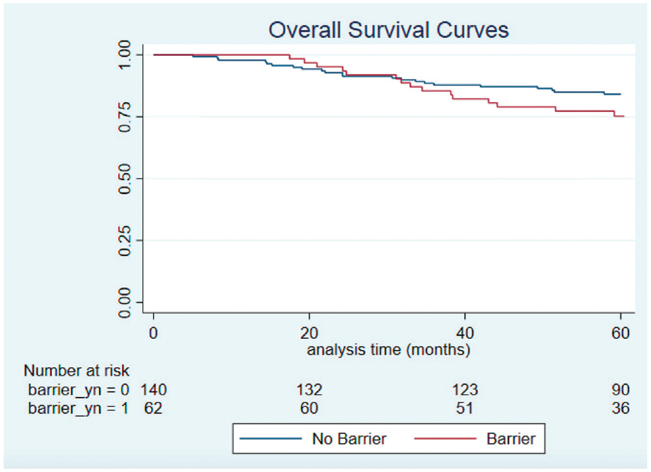Select the red Barrier legend line

[x=445, y=439]
